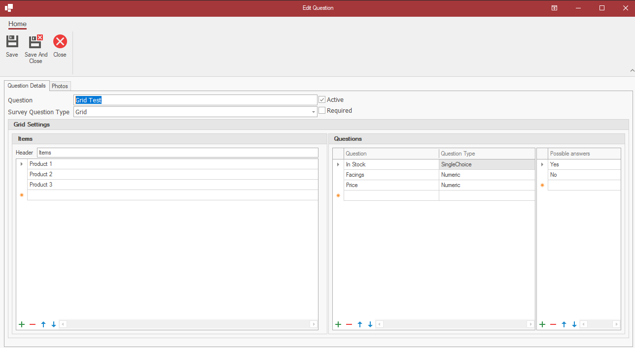Remove selected possible answer
Screen dimensions: 635x348
553,324
